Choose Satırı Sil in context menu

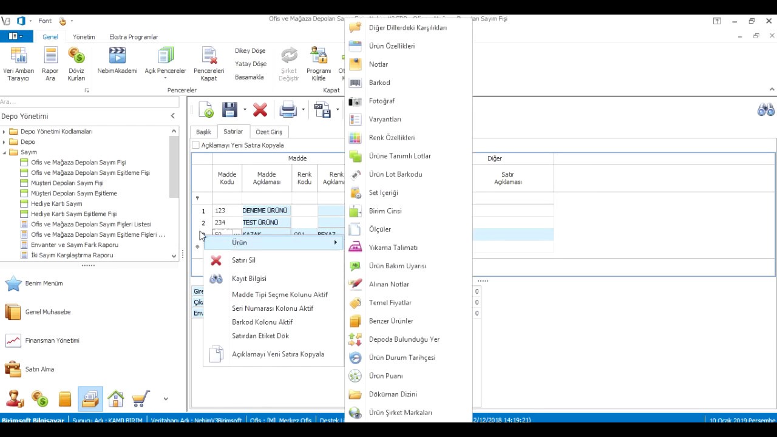pos(243,260)
